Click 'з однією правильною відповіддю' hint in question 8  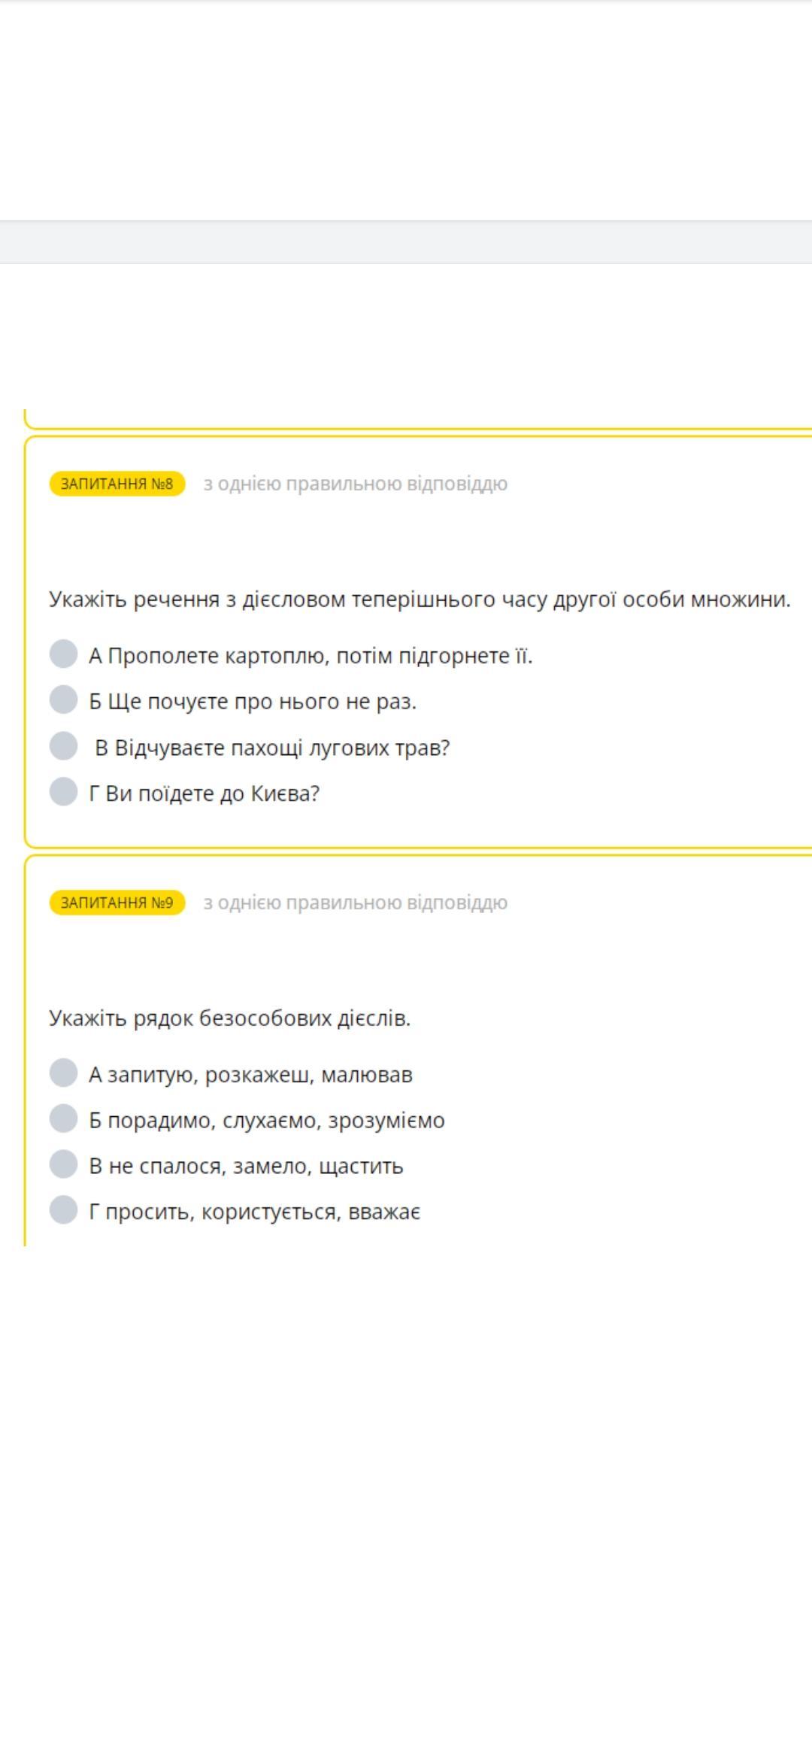tap(356, 484)
